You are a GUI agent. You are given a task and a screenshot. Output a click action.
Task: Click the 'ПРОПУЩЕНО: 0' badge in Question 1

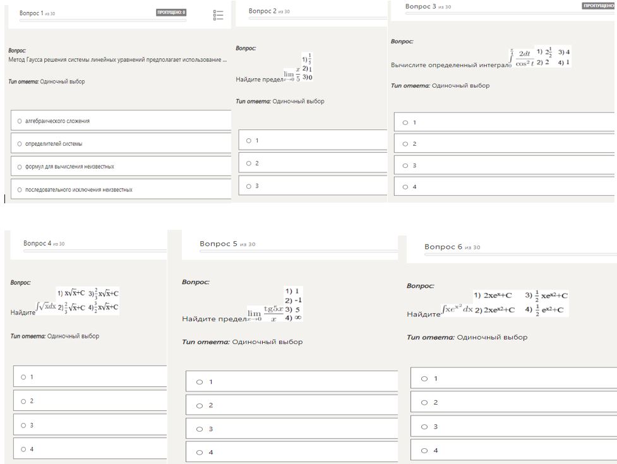pyautogui.click(x=171, y=12)
